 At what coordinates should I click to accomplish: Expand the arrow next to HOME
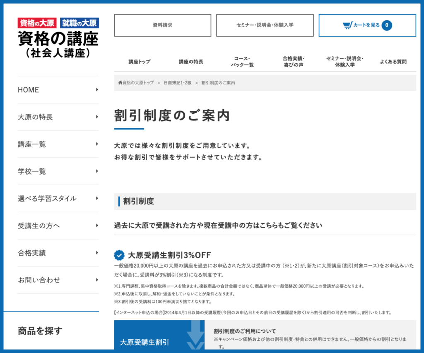coord(97,90)
